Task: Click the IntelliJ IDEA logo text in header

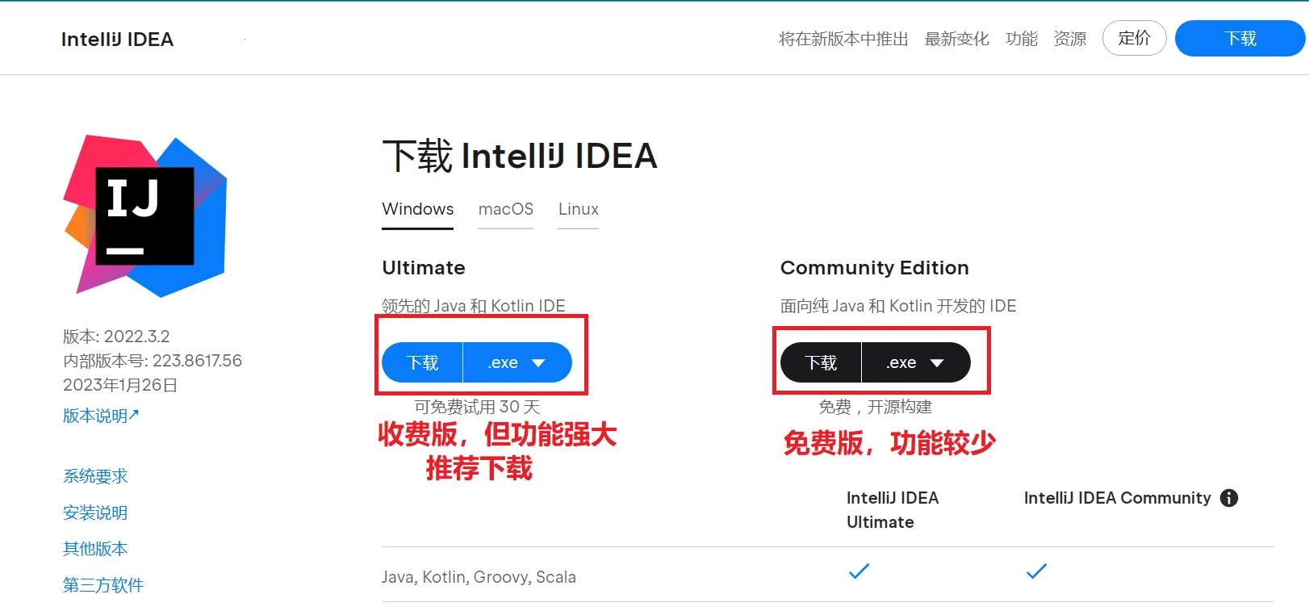Action: coord(117,40)
